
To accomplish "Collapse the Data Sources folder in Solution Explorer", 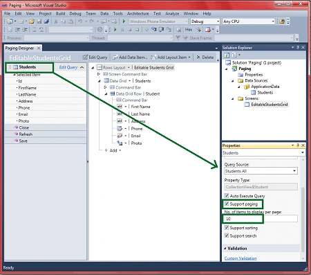I will [x=233, y=81].
